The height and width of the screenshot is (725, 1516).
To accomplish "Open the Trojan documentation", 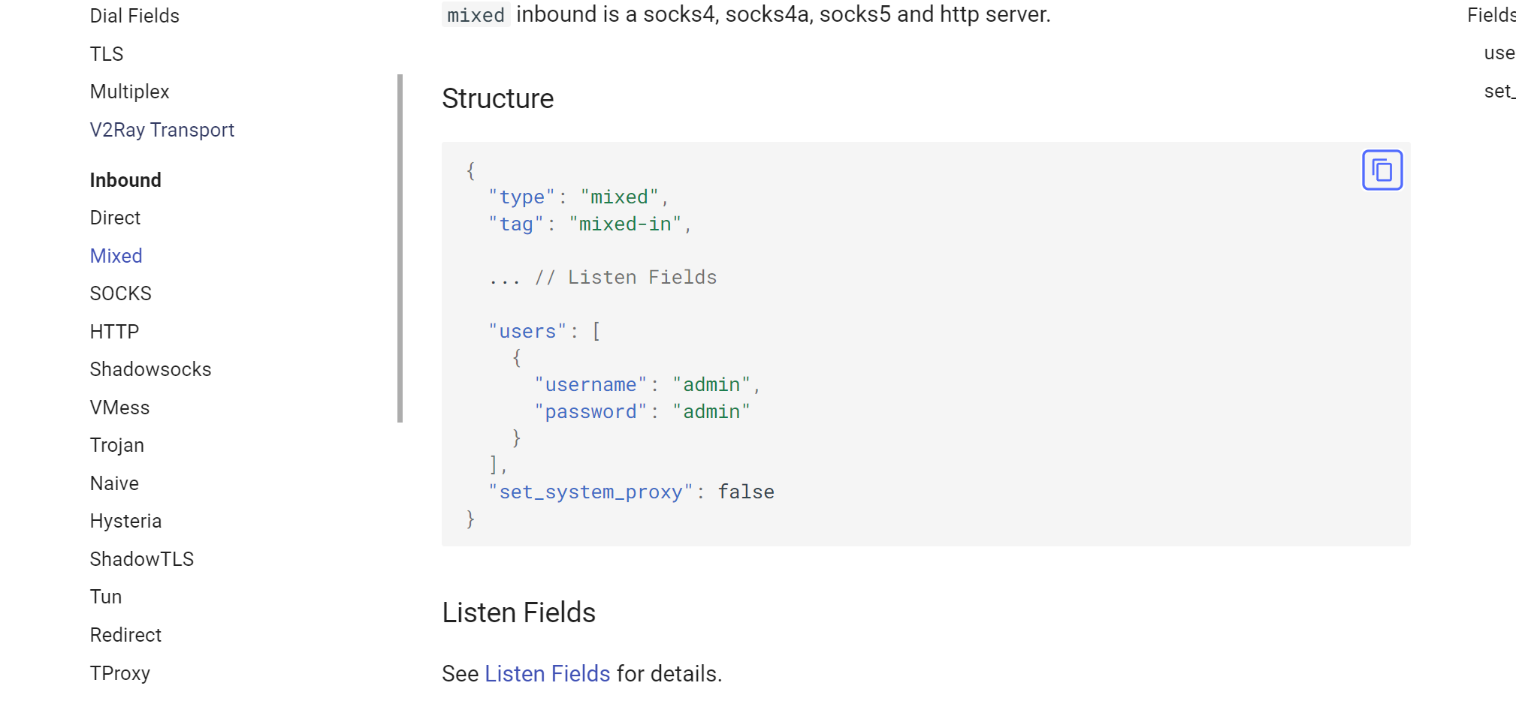I will pos(117,444).
